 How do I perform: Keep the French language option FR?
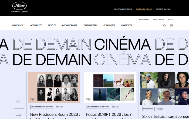(169, 19)
